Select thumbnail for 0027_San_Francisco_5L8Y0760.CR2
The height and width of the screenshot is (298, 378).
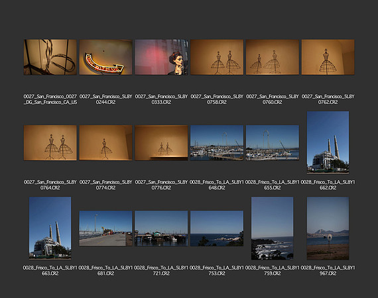(273, 58)
